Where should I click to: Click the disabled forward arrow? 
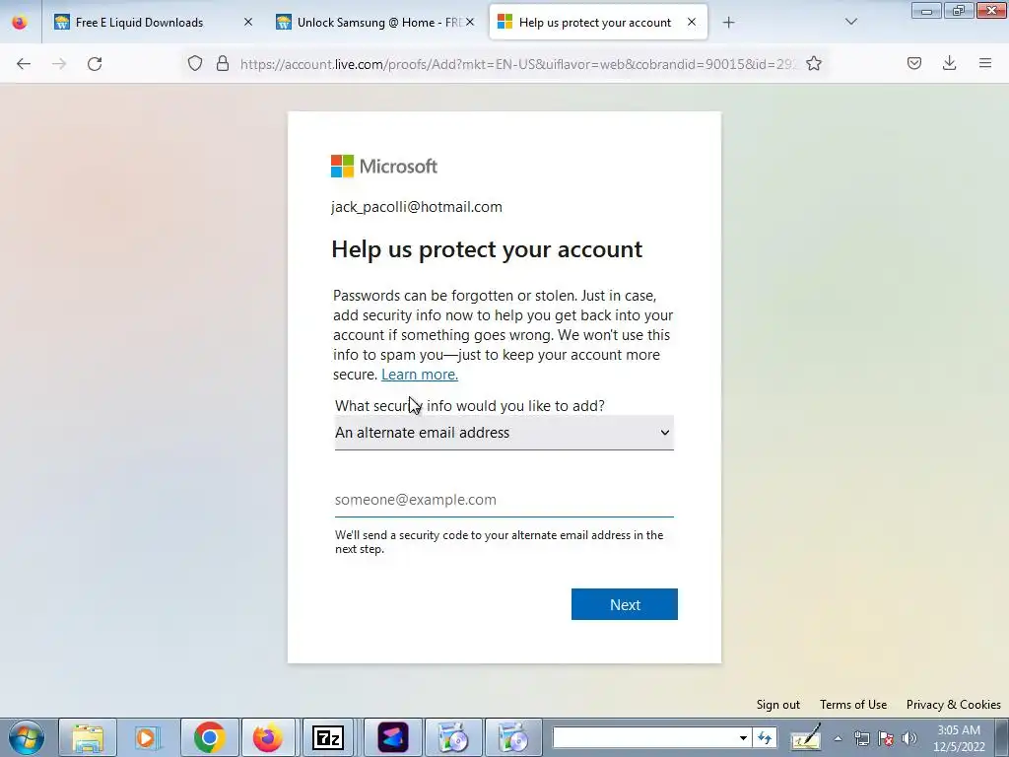[x=59, y=63]
